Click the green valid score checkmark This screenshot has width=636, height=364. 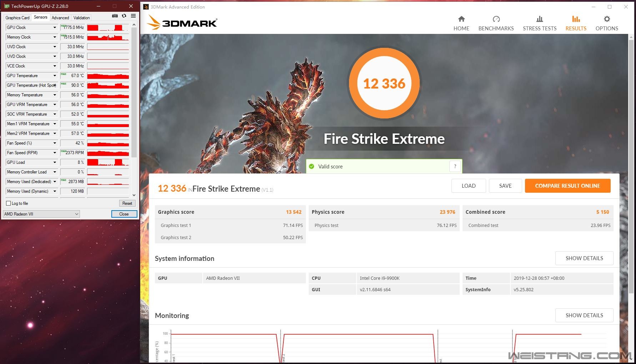point(312,166)
